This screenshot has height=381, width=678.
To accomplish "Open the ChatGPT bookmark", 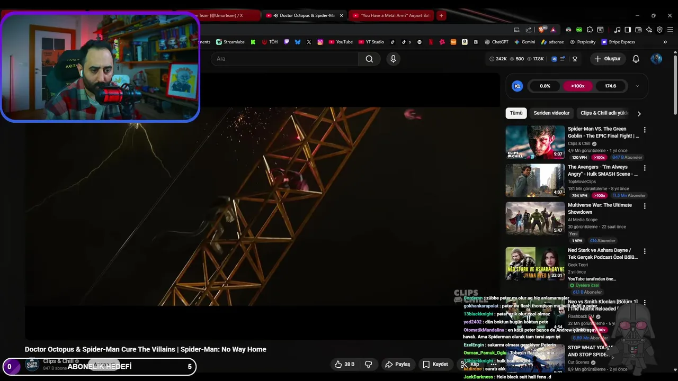I will (496, 42).
